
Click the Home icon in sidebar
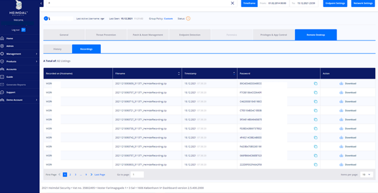[2, 38]
